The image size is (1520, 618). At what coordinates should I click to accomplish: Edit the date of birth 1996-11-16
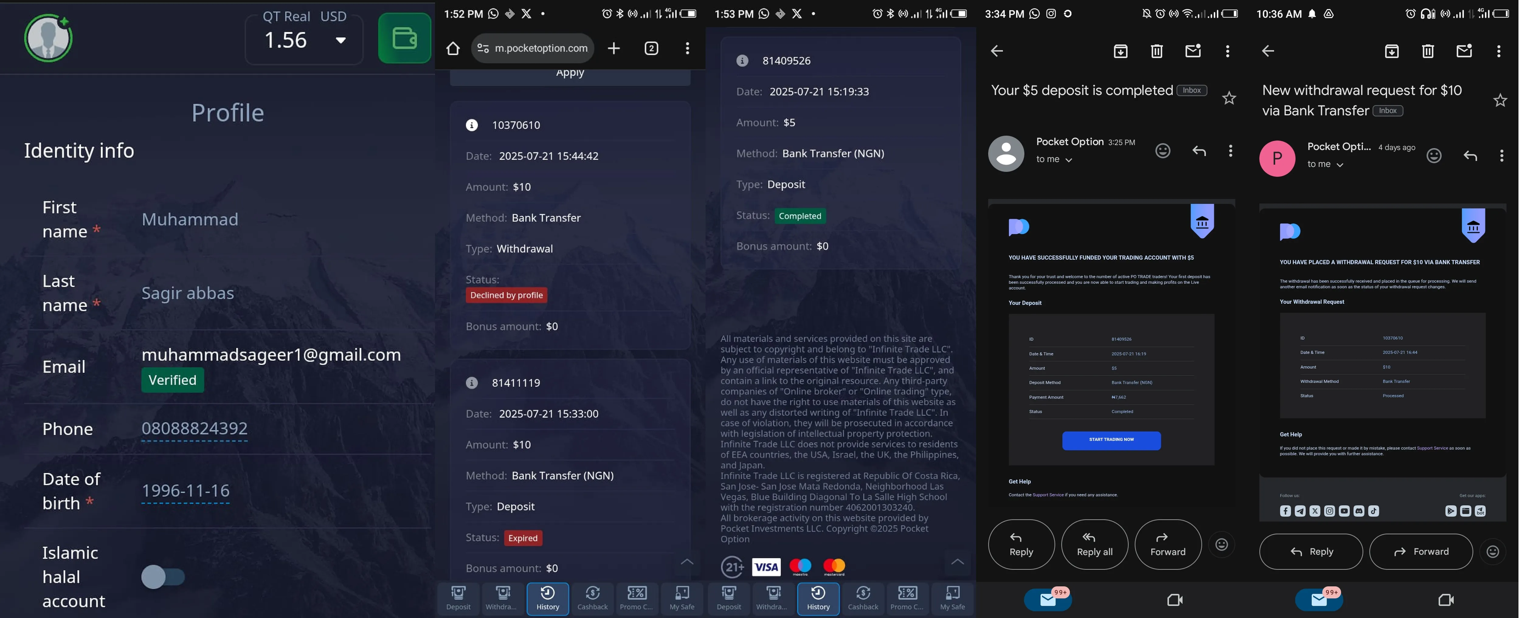tap(185, 491)
